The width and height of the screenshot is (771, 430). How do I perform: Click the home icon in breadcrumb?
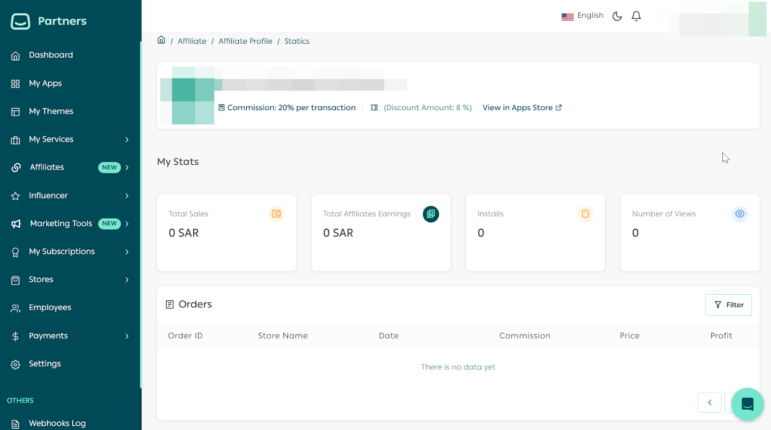tap(161, 40)
